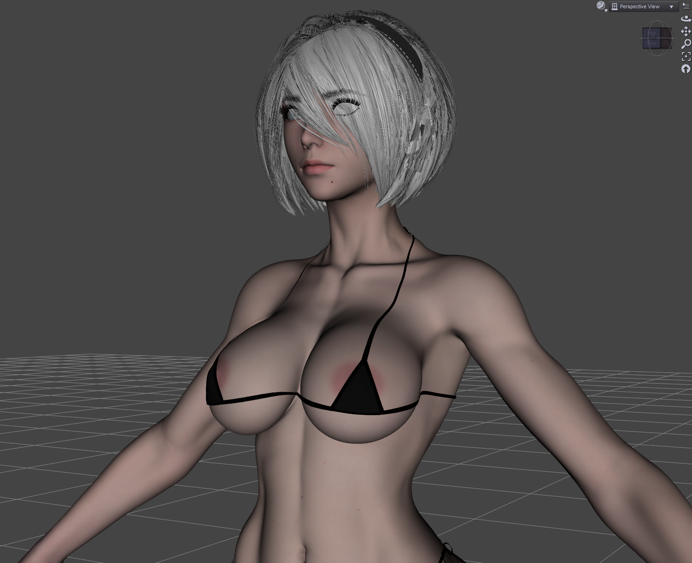This screenshot has width=692, height=563.
Task: Click the reset camera up-arrow icon
Action: point(686,69)
